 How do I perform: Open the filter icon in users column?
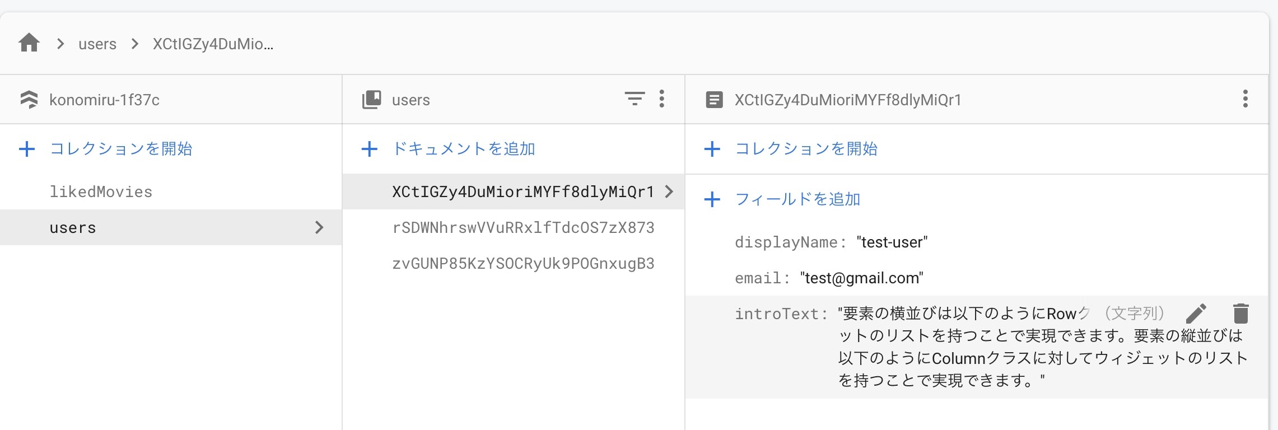coord(635,99)
